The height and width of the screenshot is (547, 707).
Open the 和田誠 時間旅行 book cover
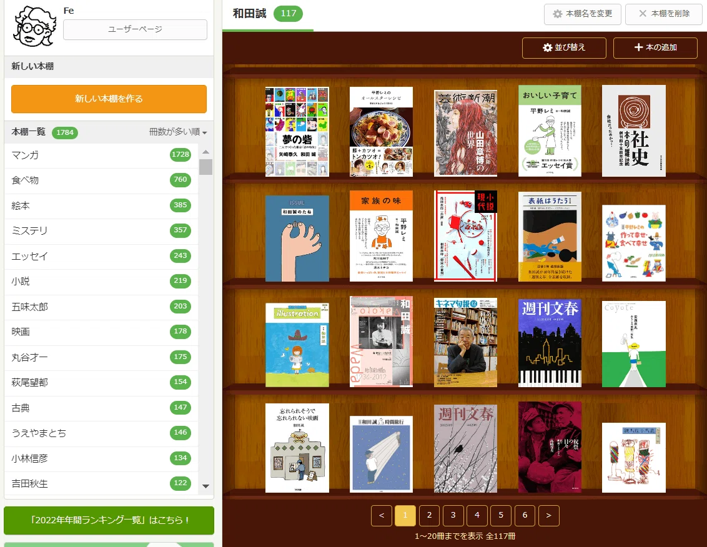pos(381,454)
